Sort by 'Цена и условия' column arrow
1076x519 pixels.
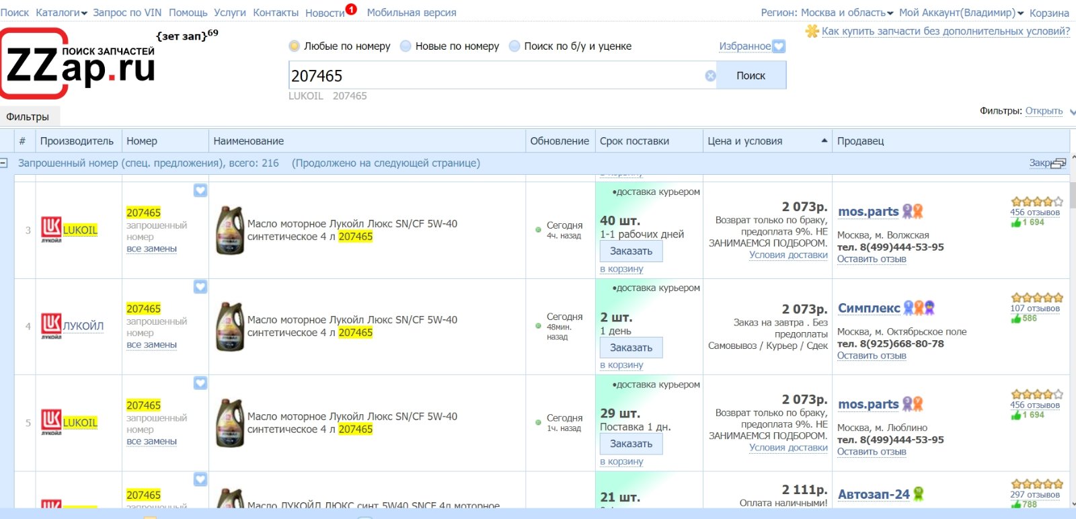[x=824, y=141]
